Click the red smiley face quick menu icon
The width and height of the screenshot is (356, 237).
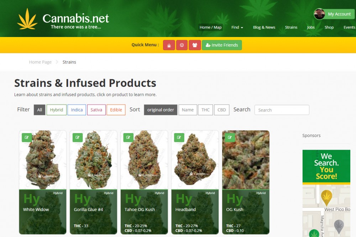182,45
